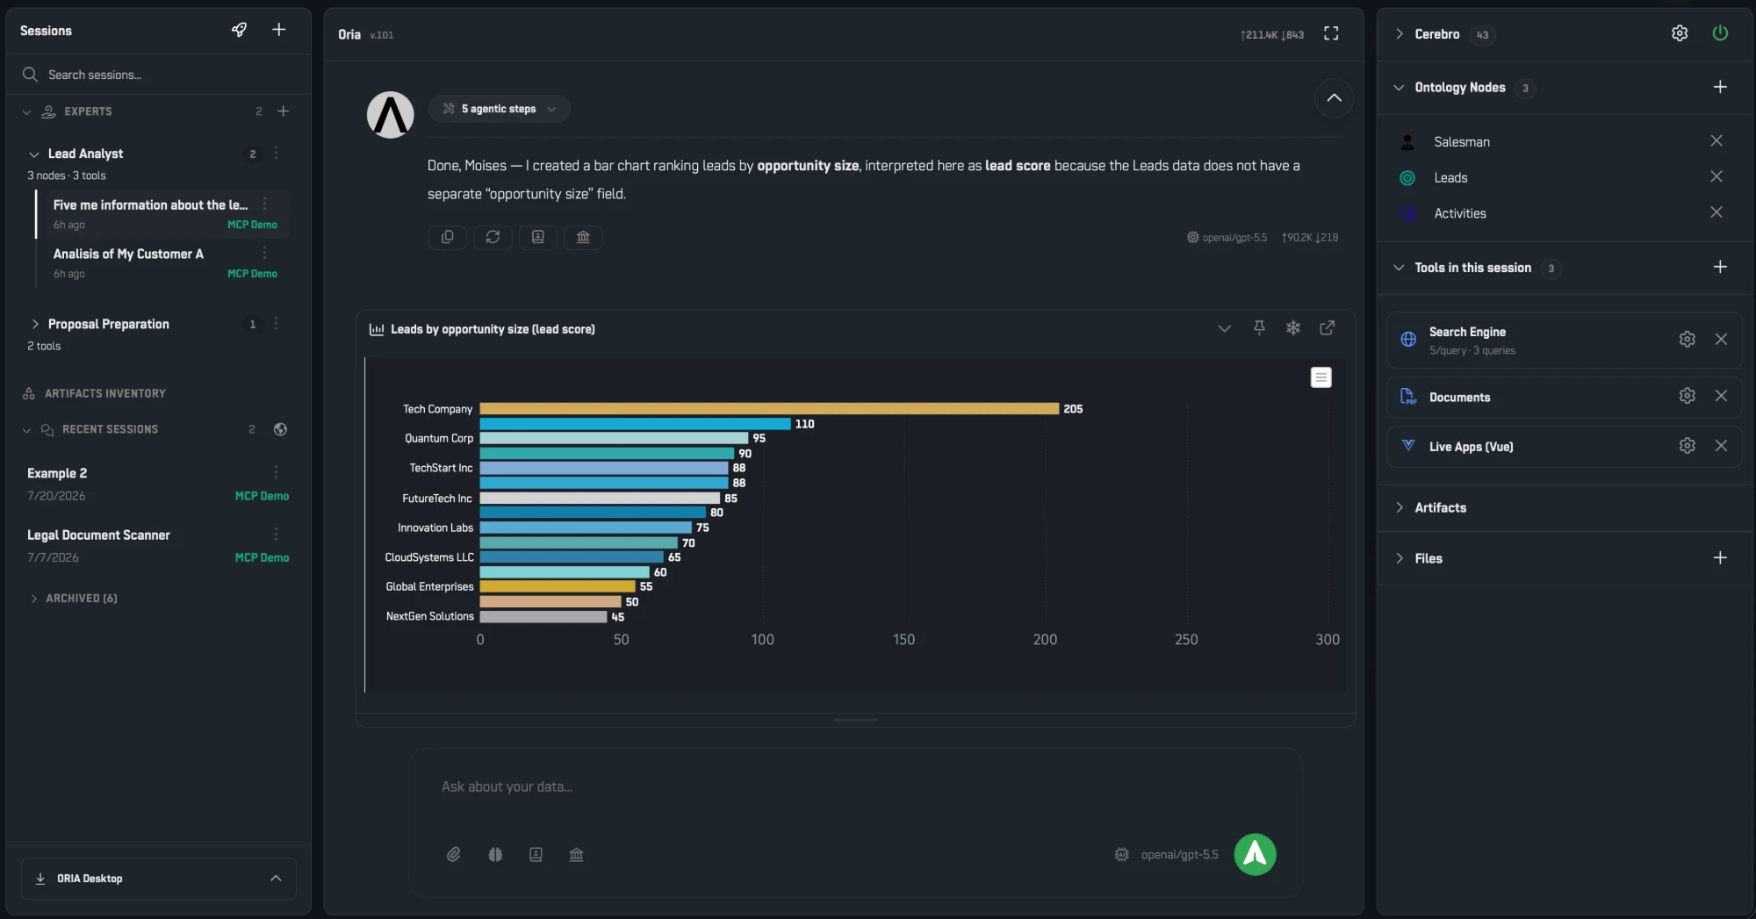The height and width of the screenshot is (919, 1756).
Task: Click the brain icon in the input bar
Action: click(495, 854)
